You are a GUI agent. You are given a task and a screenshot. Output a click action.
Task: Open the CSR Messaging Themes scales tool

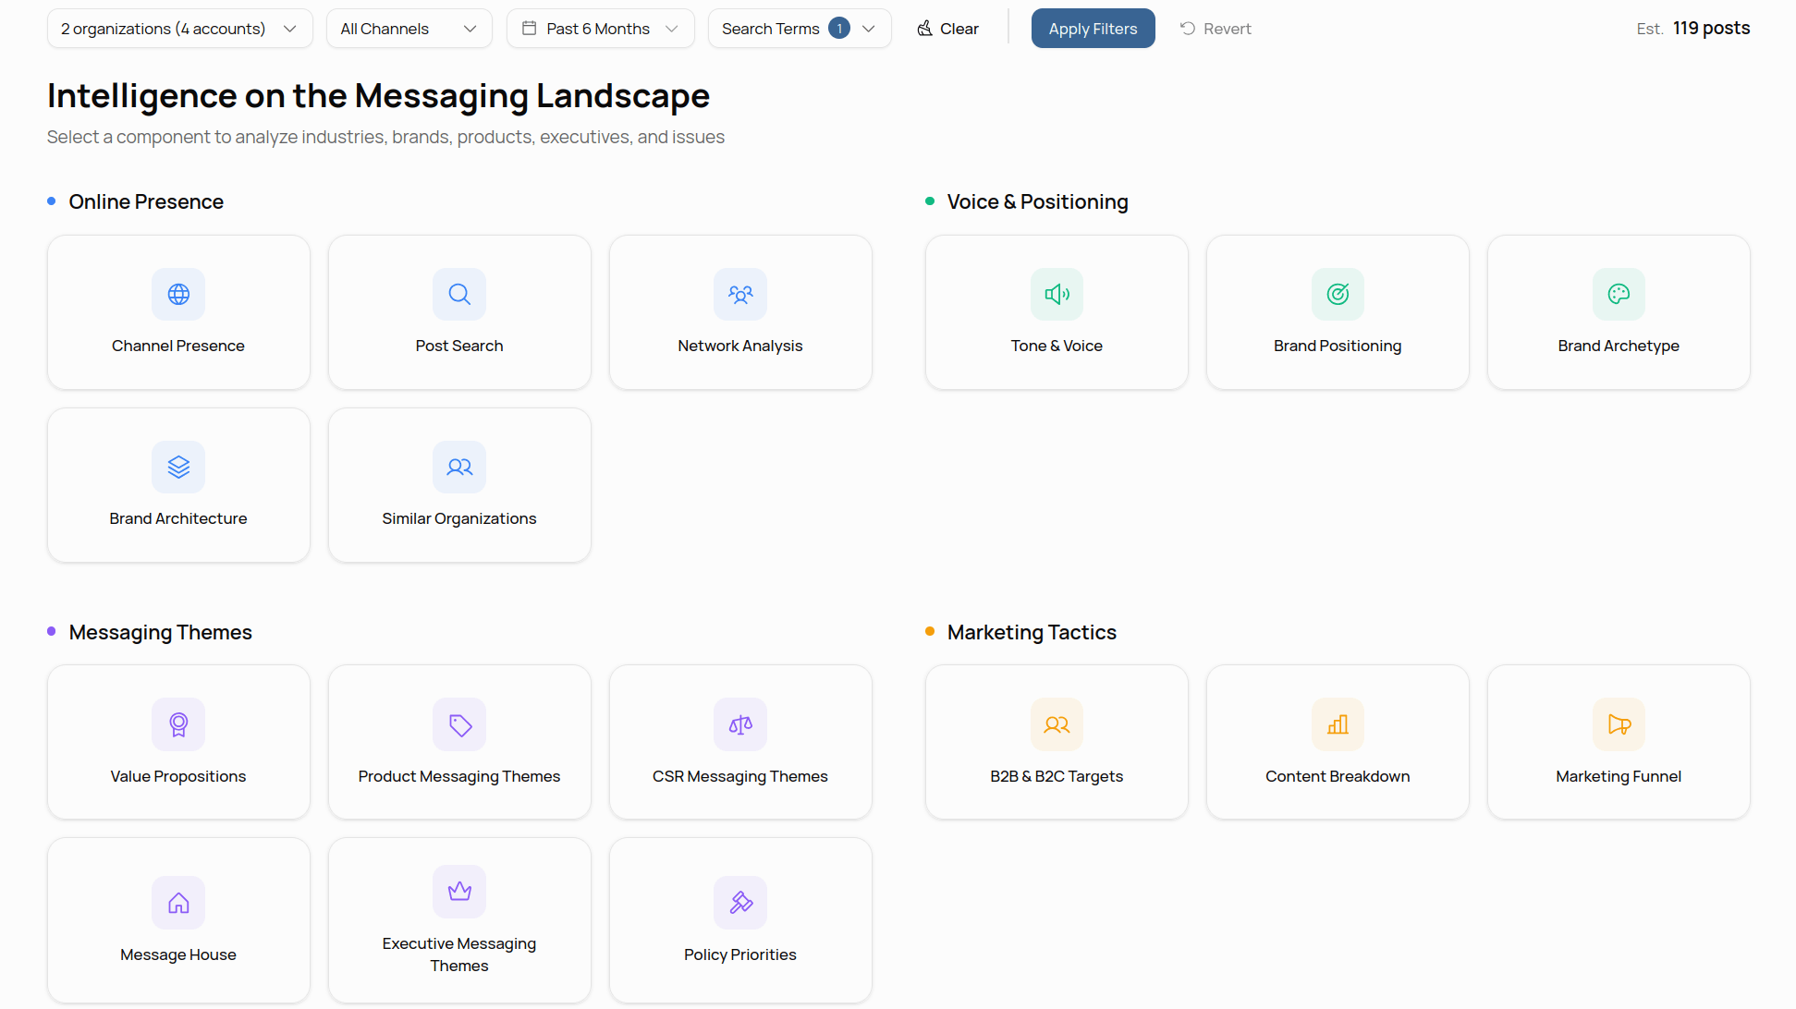pyautogui.click(x=739, y=742)
